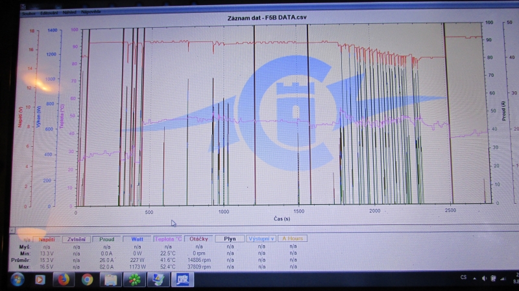Open Firefox from the taskbar

click(64, 280)
